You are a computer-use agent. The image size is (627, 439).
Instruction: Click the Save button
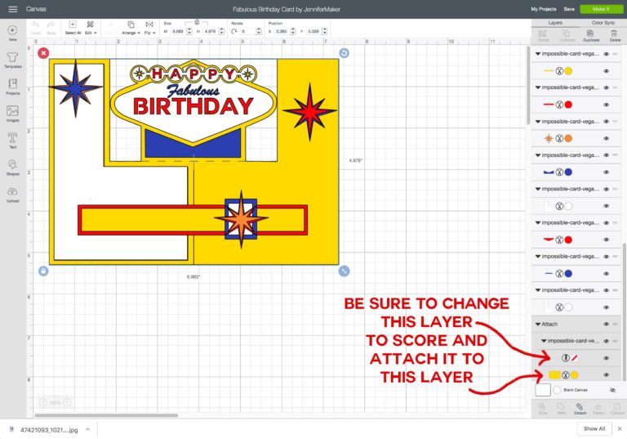(569, 9)
